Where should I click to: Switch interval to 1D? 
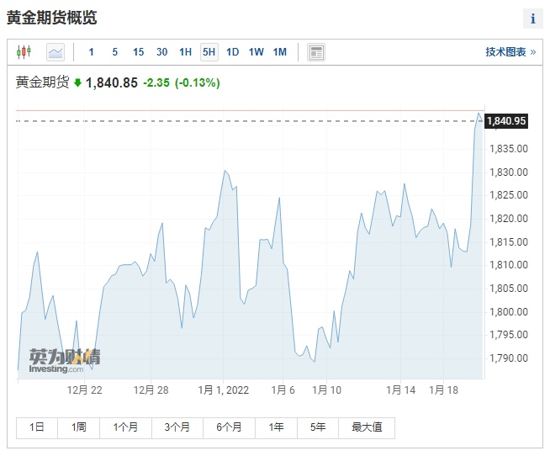[x=233, y=52]
